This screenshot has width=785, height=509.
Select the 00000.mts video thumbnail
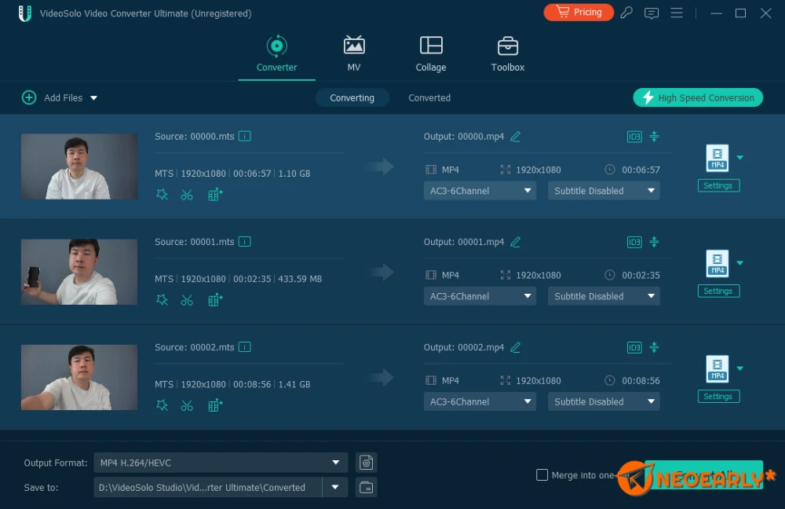(79, 167)
